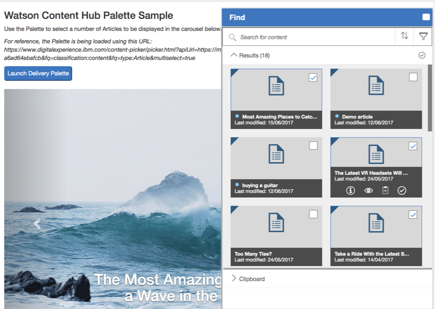Click the search magnifier icon
The width and height of the screenshot is (435, 309).
coord(232,37)
